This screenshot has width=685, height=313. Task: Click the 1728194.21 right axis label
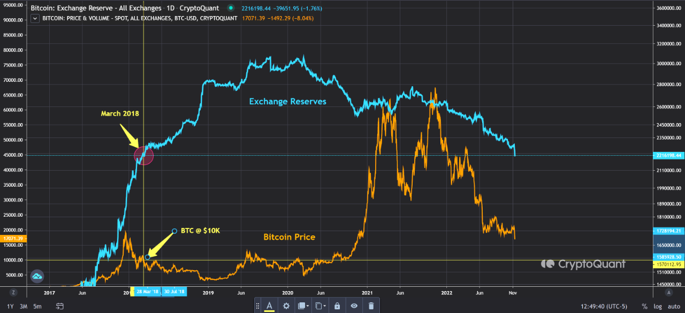(x=669, y=231)
